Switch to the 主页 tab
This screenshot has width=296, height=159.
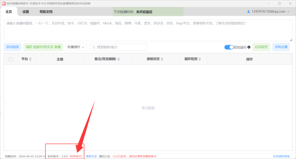coord(9,12)
